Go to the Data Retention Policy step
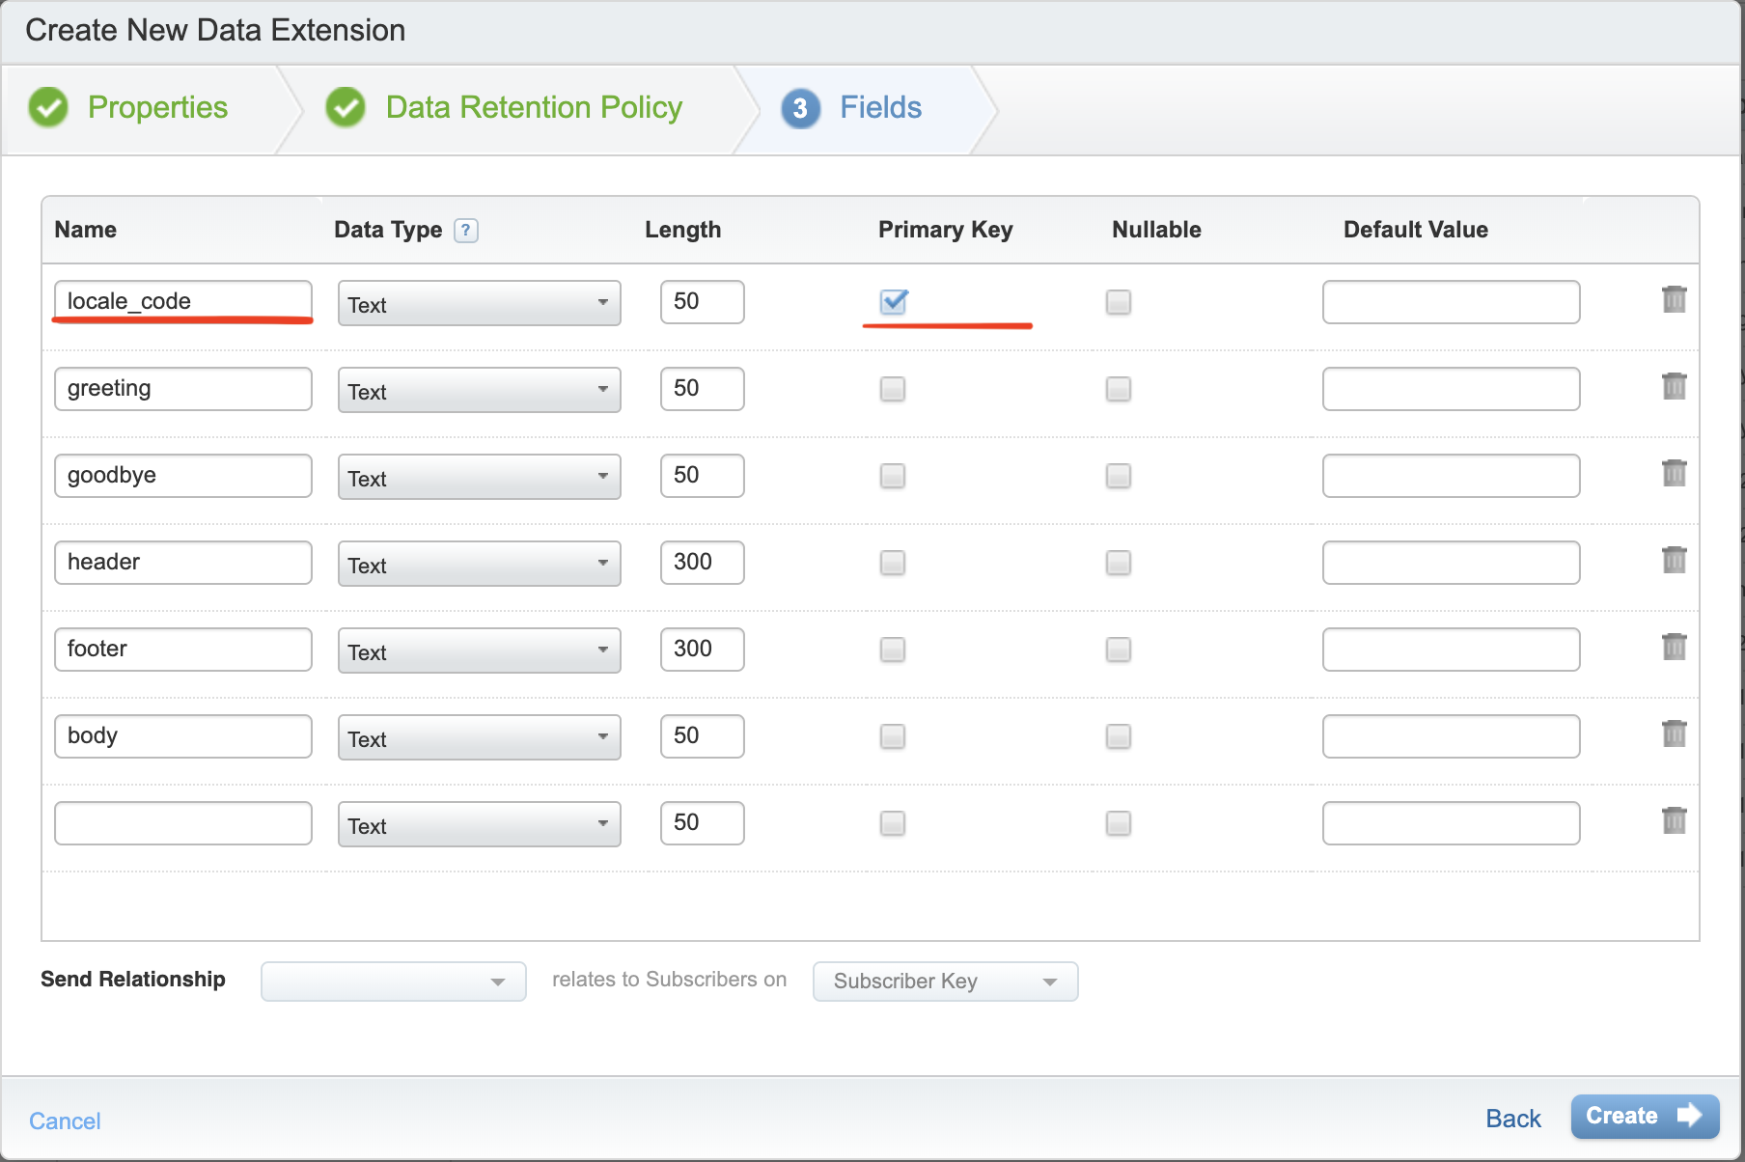 click(532, 107)
